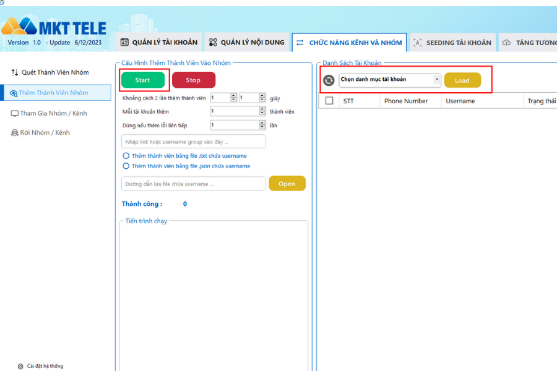Viewport: 557px width, 371px height.
Task: Select add members by .txt file option
Action: [x=126, y=156]
